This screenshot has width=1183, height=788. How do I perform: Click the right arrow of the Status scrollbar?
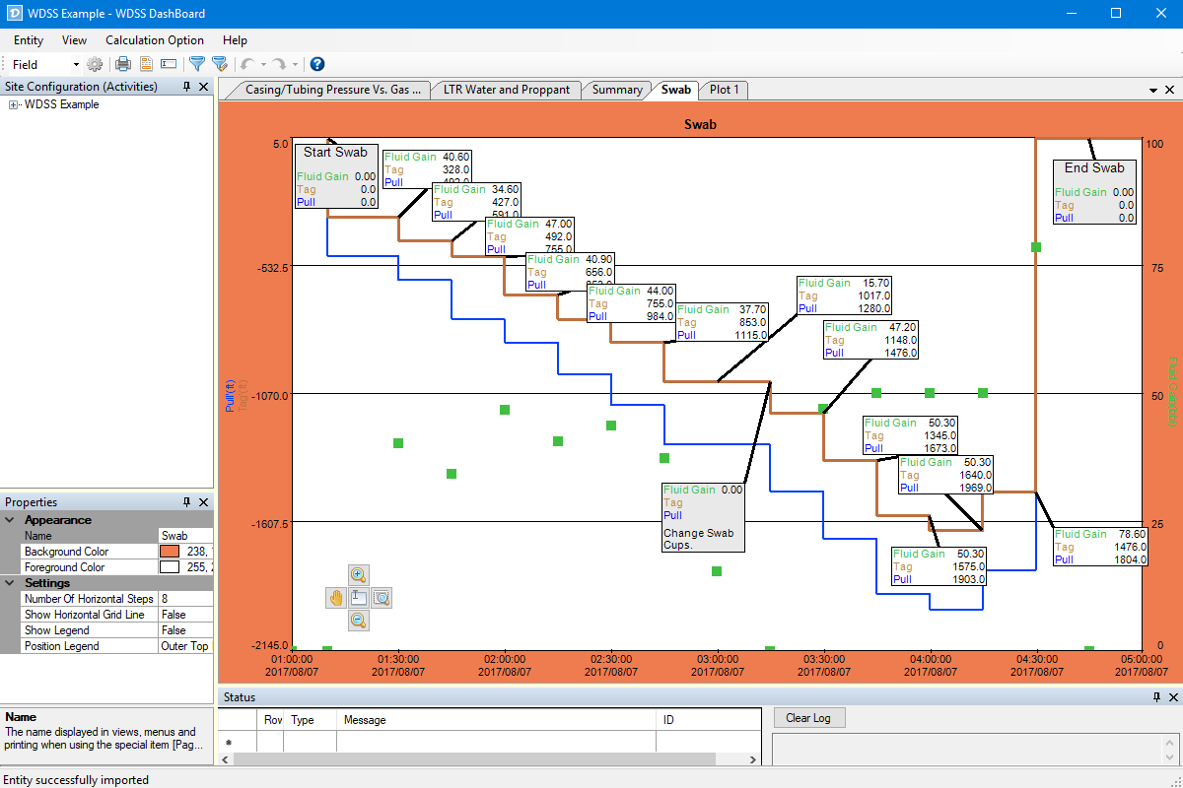tap(753, 759)
